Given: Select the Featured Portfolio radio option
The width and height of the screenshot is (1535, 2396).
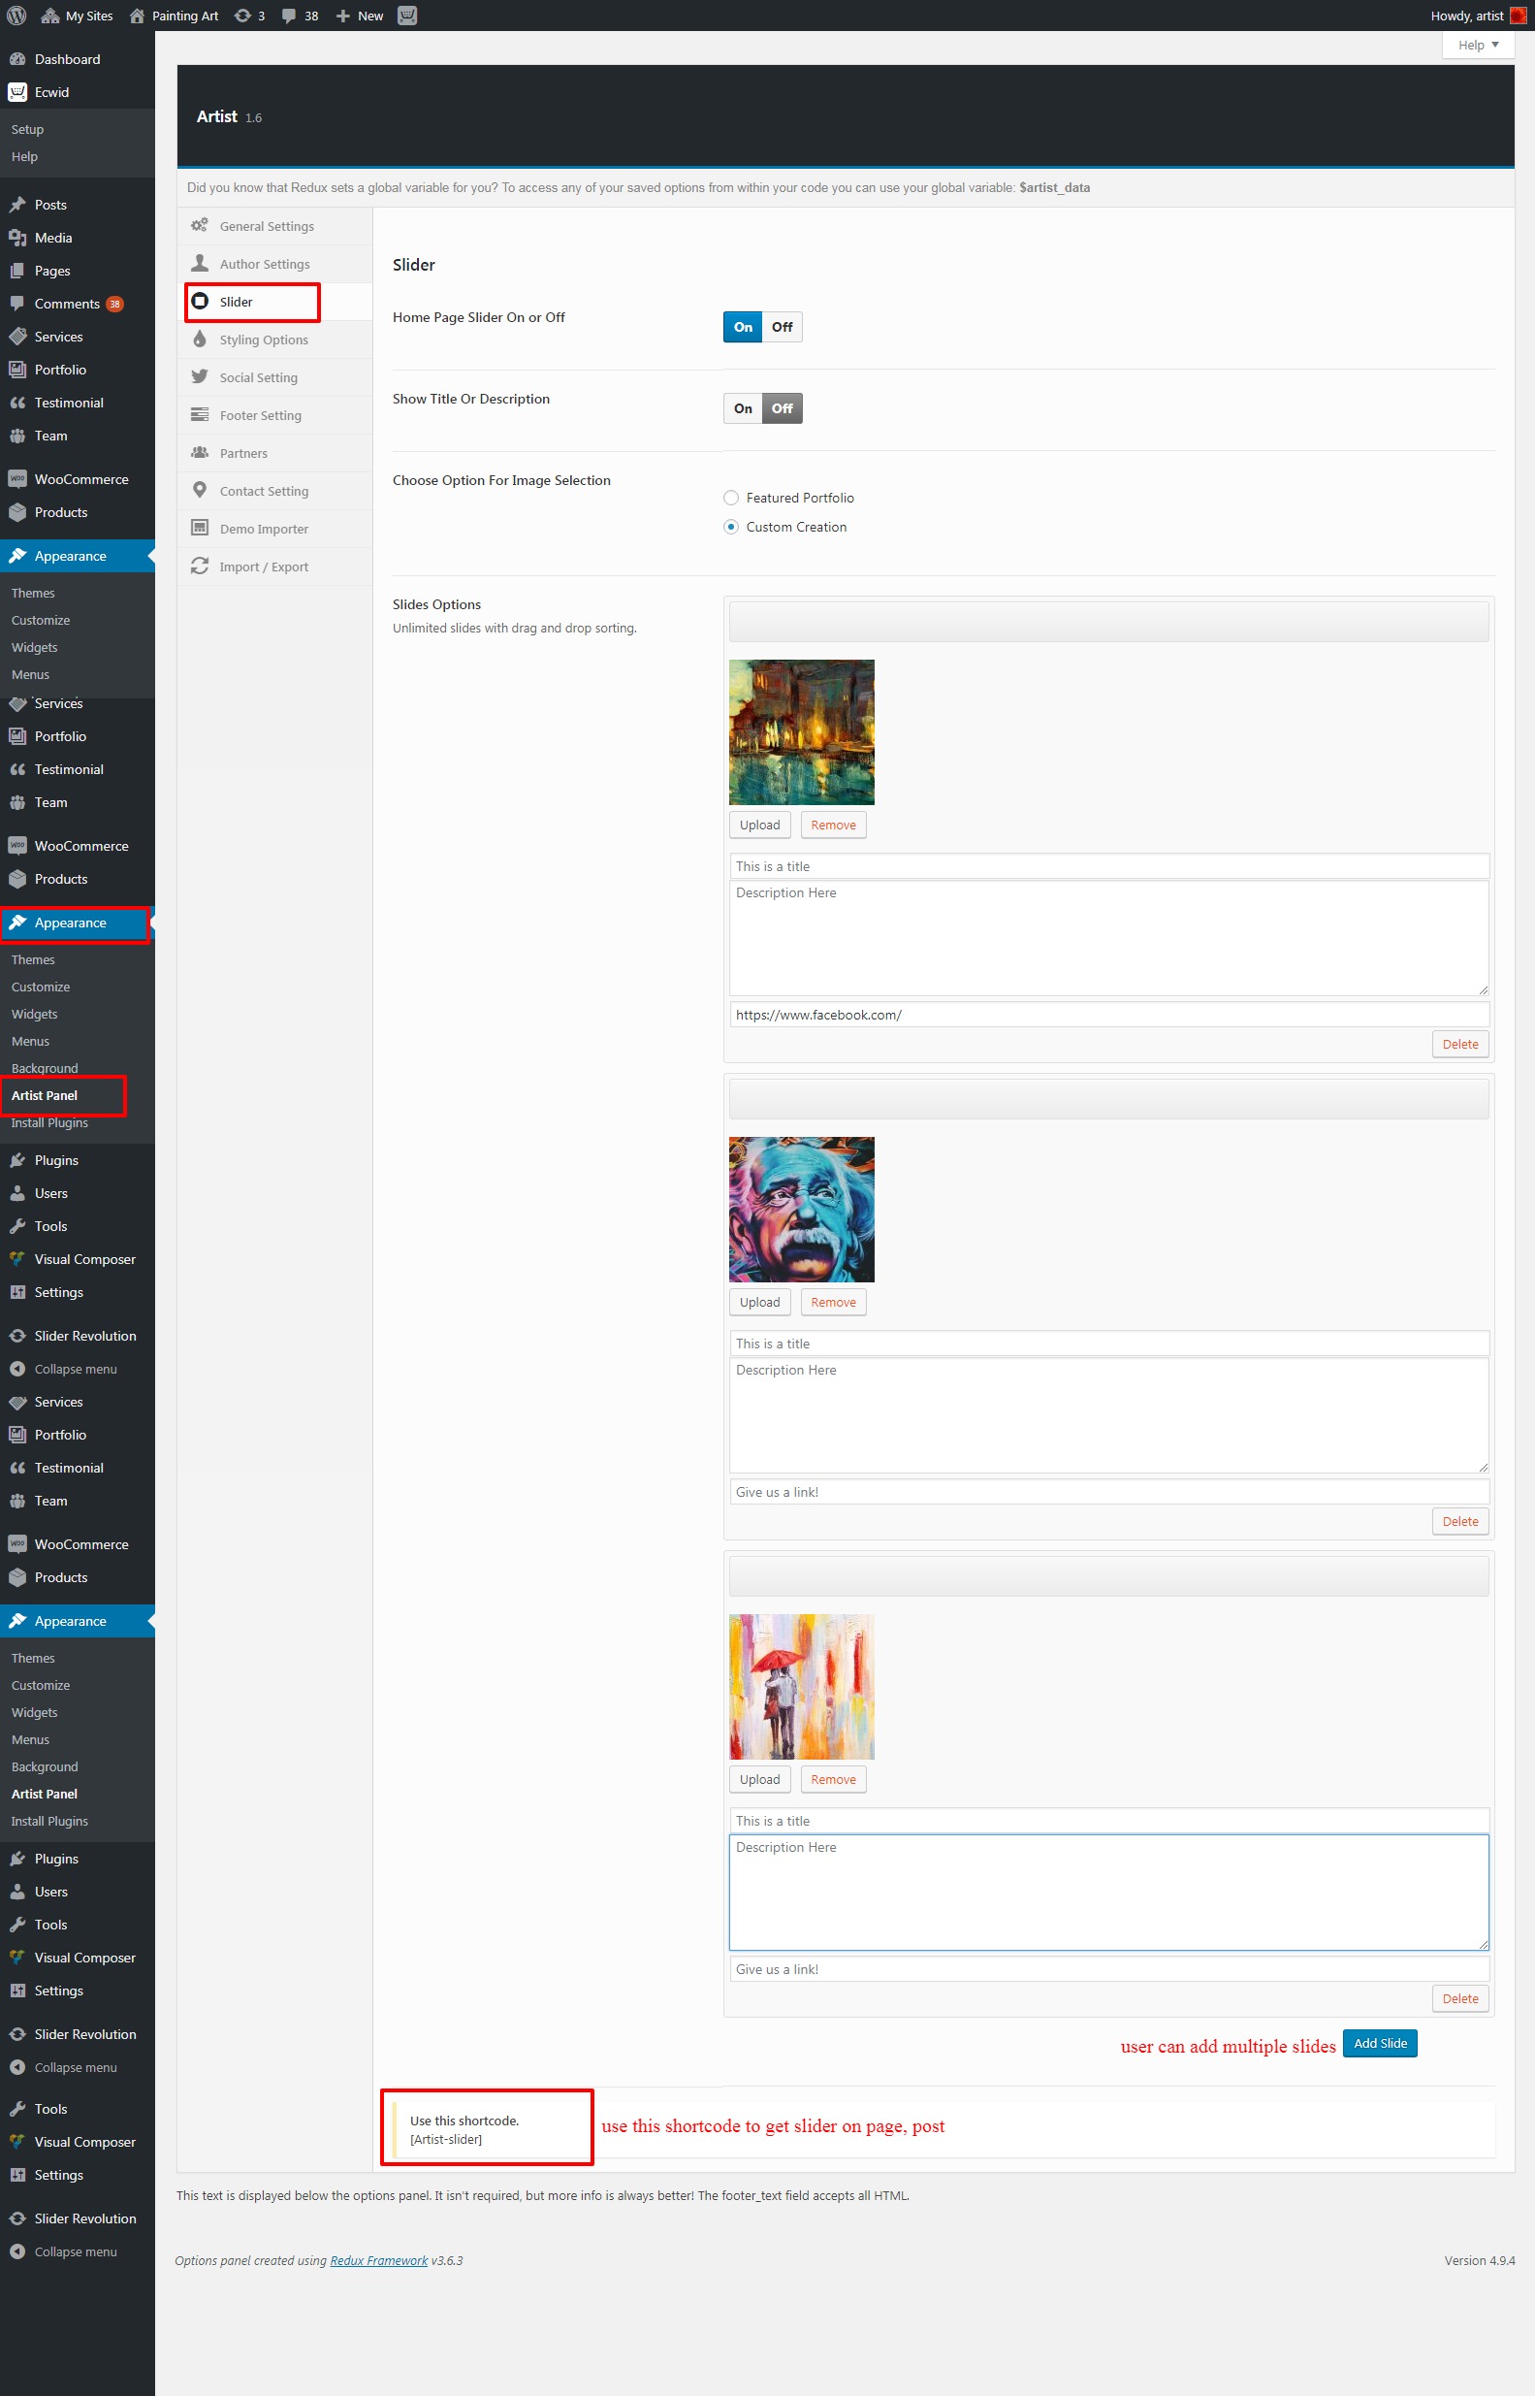Looking at the screenshot, I should pyautogui.click(x=730, y=498).
